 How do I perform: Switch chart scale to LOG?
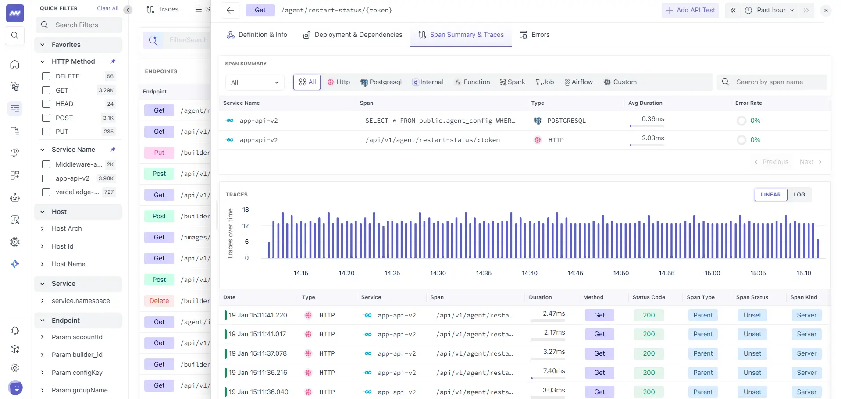(x=799, y=195)
